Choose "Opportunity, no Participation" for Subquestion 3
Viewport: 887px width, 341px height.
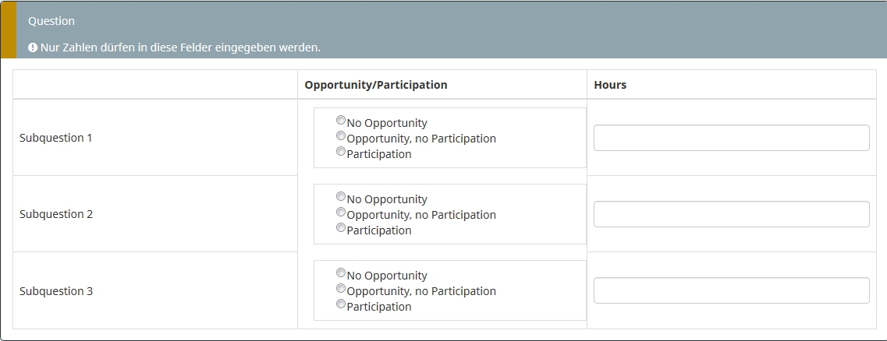[x=341, y=289]
